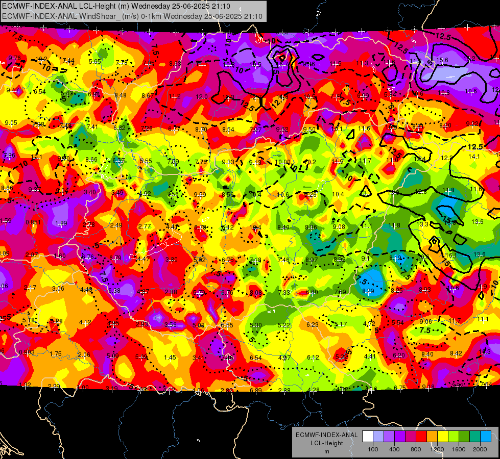Click the wind shear value '8.70'
The height and width of the screenshot is (459, 500).
[201, 130]
